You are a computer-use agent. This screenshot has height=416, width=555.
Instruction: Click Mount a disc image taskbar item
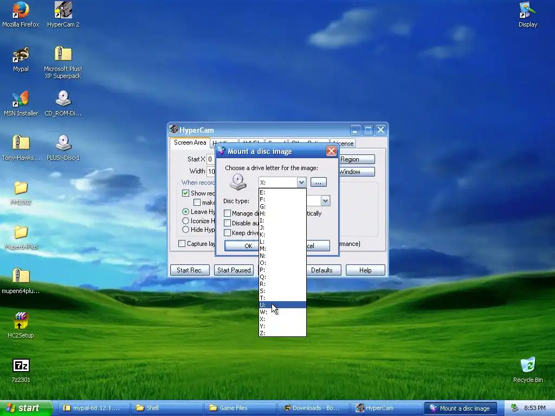pos(460,408)
